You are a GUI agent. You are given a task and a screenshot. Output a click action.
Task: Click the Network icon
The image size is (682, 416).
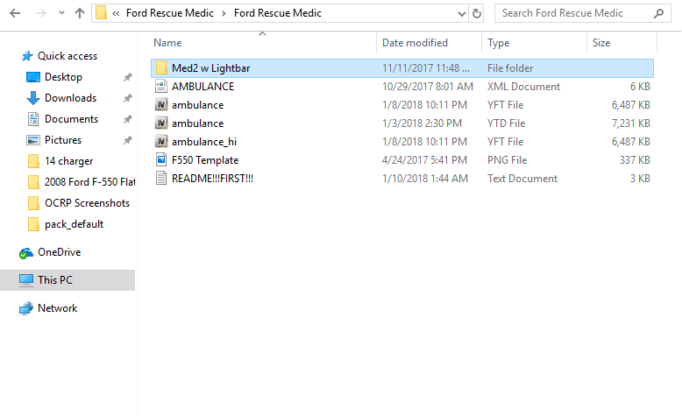coord(26,308)
